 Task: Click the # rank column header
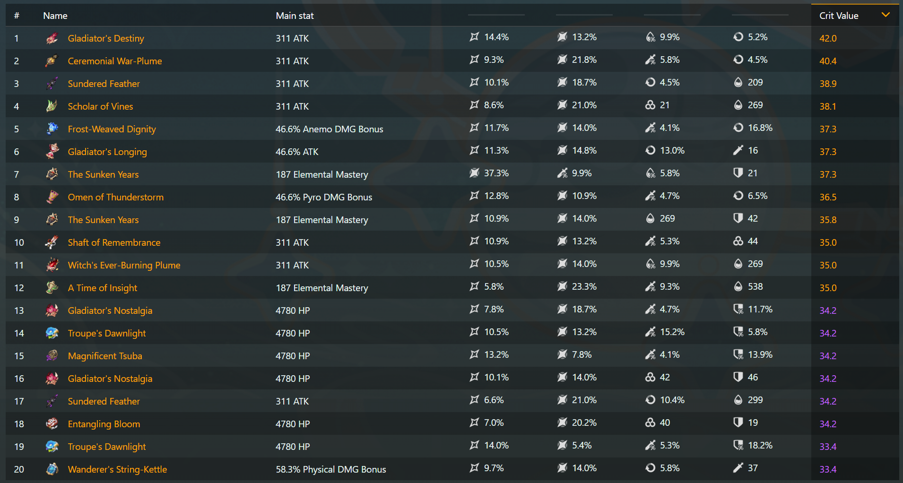tap(17, 16)
